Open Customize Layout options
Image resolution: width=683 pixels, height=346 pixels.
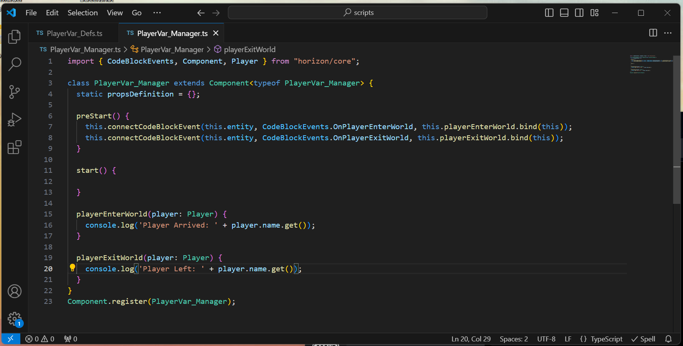pyautogui.click(x=594, y=13)
